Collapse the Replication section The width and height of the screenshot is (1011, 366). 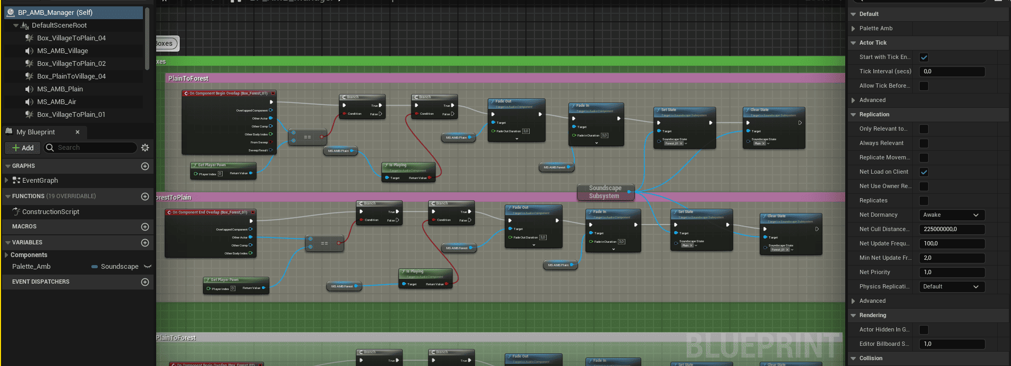[x=853, y=115]
